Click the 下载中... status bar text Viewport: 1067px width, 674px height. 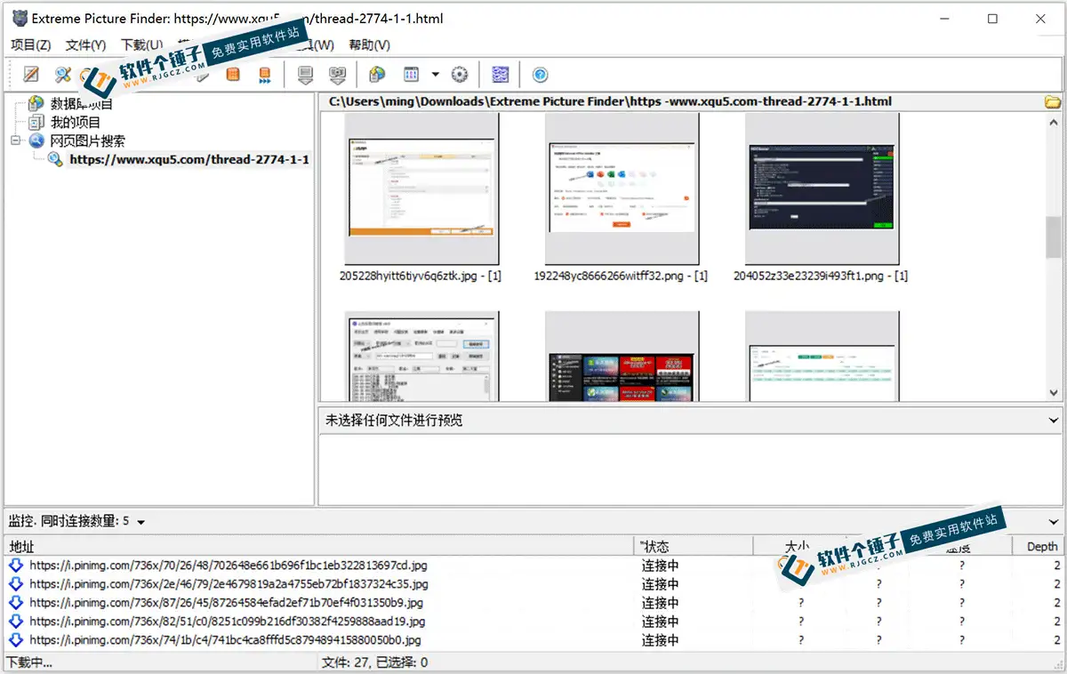(x=29, y=662)
